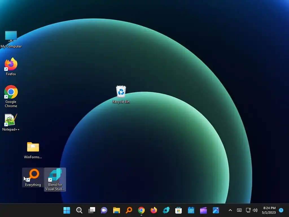The height and width of the screenshot is (217, 289).
Task: Select the Recycle Bin icon
Action: (121, 94)
